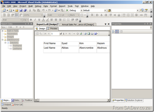This screenshot has height=112, width=154.
Task: Click the current page number field
Action: point(55,34)
